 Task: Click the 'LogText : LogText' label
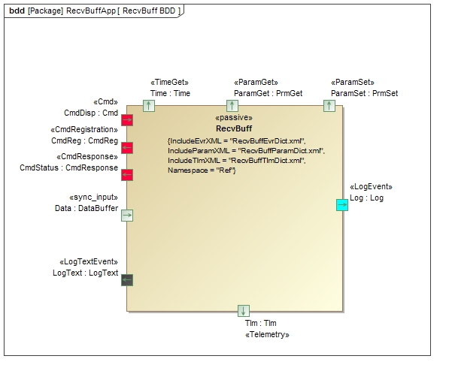click(85, 273)
